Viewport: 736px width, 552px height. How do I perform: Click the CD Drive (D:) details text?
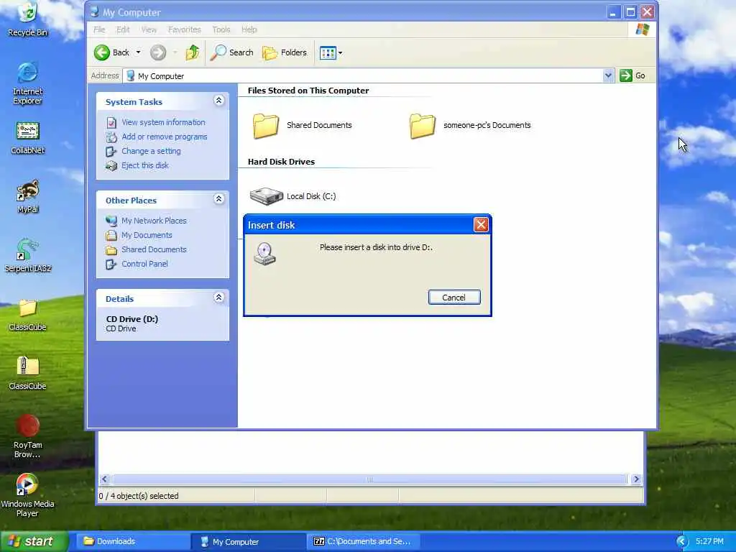[x=132, y=319]
